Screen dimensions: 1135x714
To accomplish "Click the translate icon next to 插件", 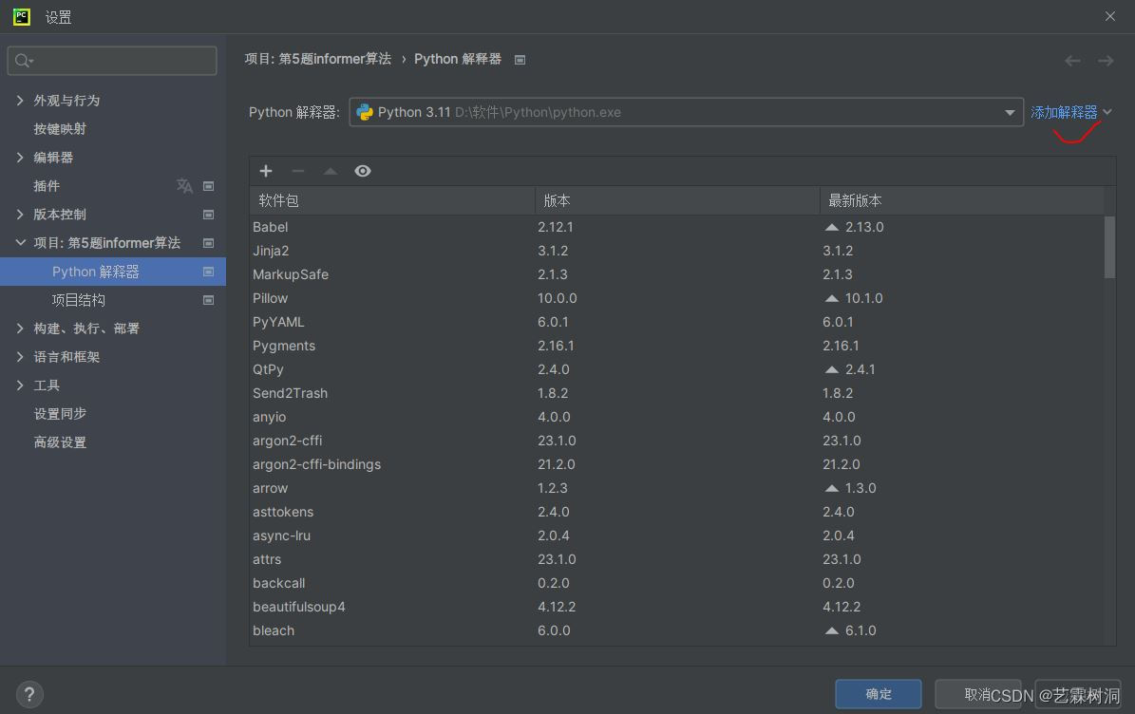I will [x=184, y=186].
